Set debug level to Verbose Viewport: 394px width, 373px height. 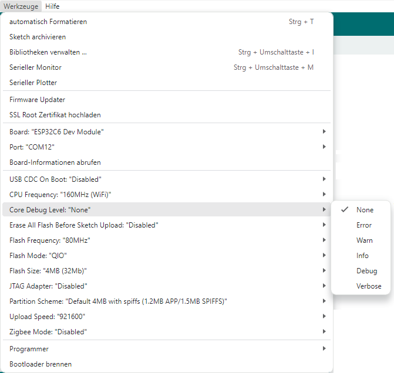point(368,286)
